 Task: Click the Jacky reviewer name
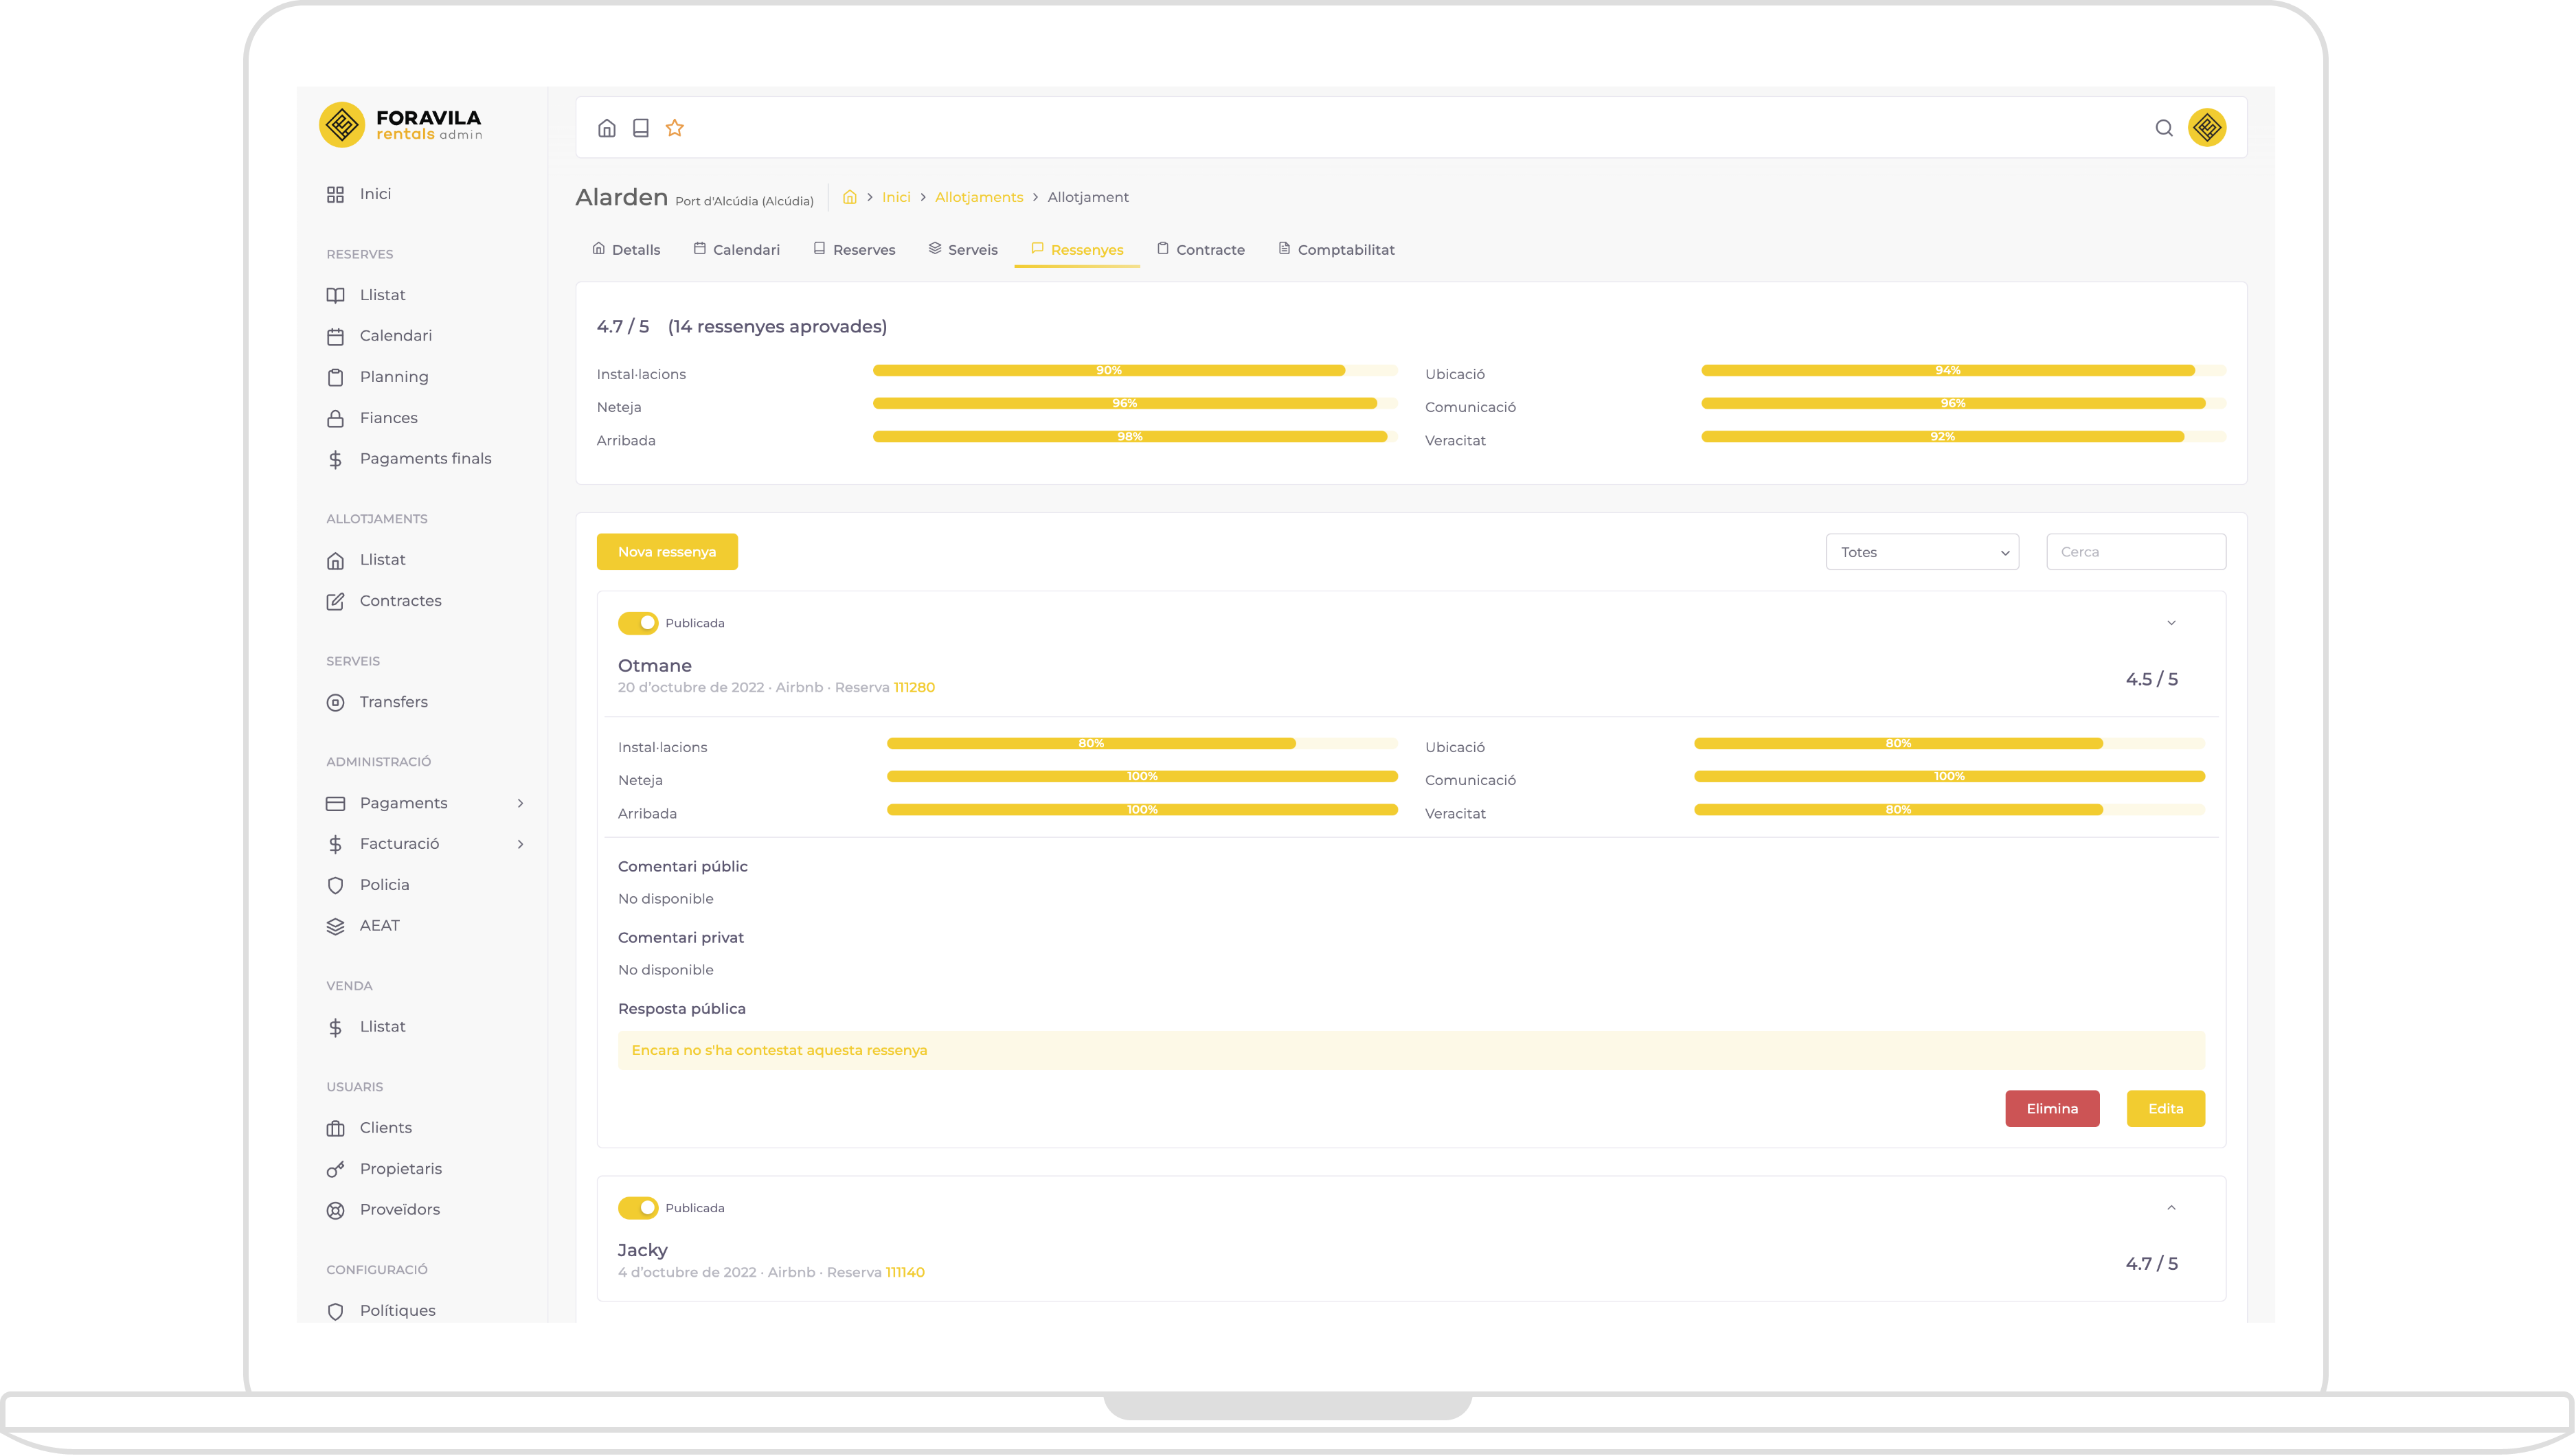[x=643, y=1251]
